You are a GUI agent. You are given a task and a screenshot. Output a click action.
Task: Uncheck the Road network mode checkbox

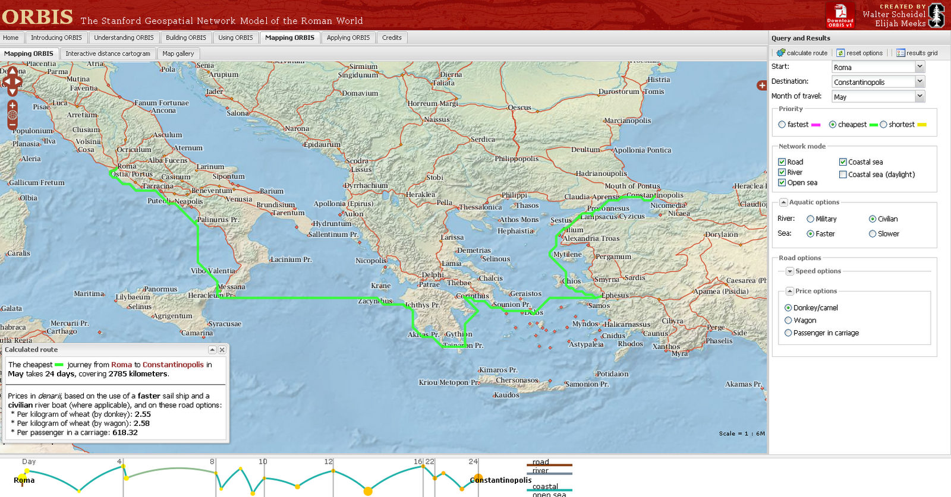(782, 162)
